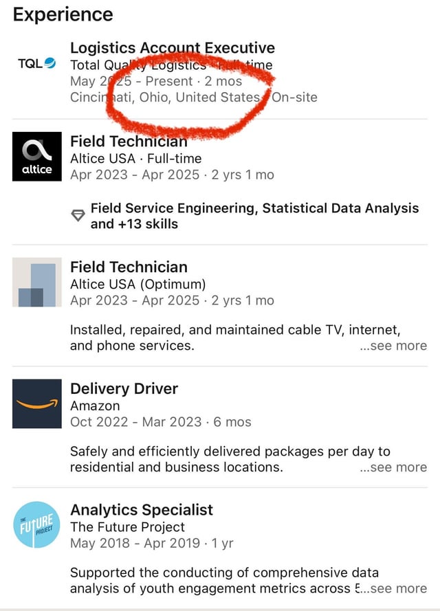Click the Analytics Specialist job title
Viewport: 440px width, 611px height.
[142, 509]
